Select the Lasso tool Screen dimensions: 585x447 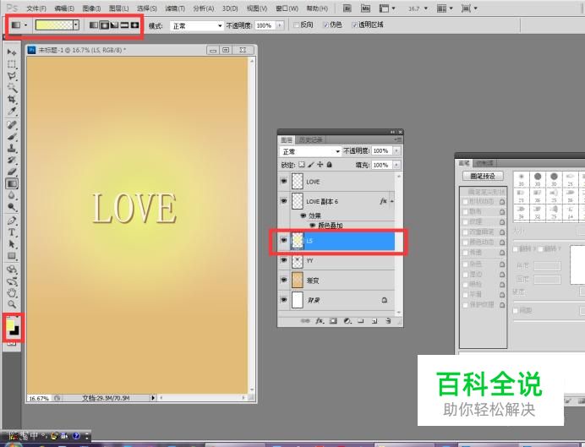(12, 76)
